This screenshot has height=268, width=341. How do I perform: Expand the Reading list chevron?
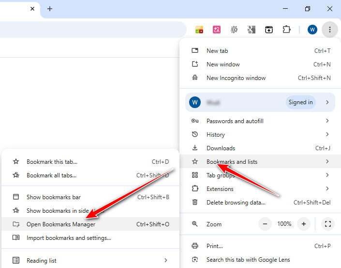(x=166, y=260)
